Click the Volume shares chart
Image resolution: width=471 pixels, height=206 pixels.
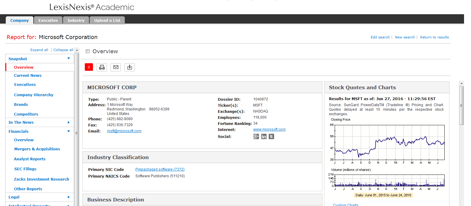[x=390, y=180]
